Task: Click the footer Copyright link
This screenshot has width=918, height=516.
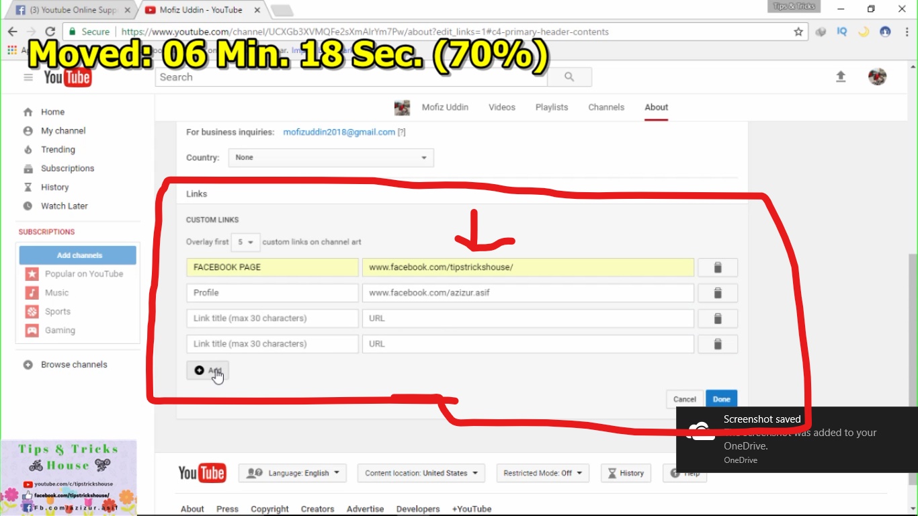Action: click(269, 509)
